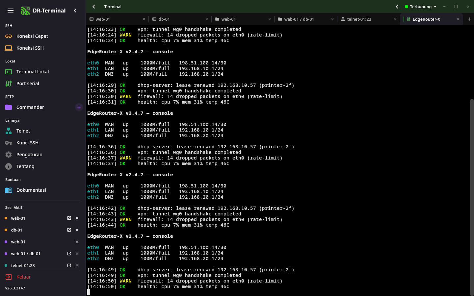Close the db-01 tab
Image resolution: width=474 pixels, height=296 pixels.
pos(207,19)
